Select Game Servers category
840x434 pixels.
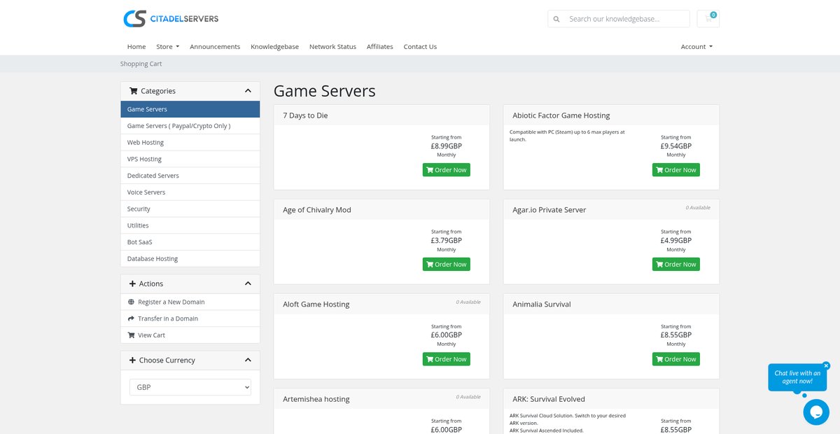coord(190,109)
